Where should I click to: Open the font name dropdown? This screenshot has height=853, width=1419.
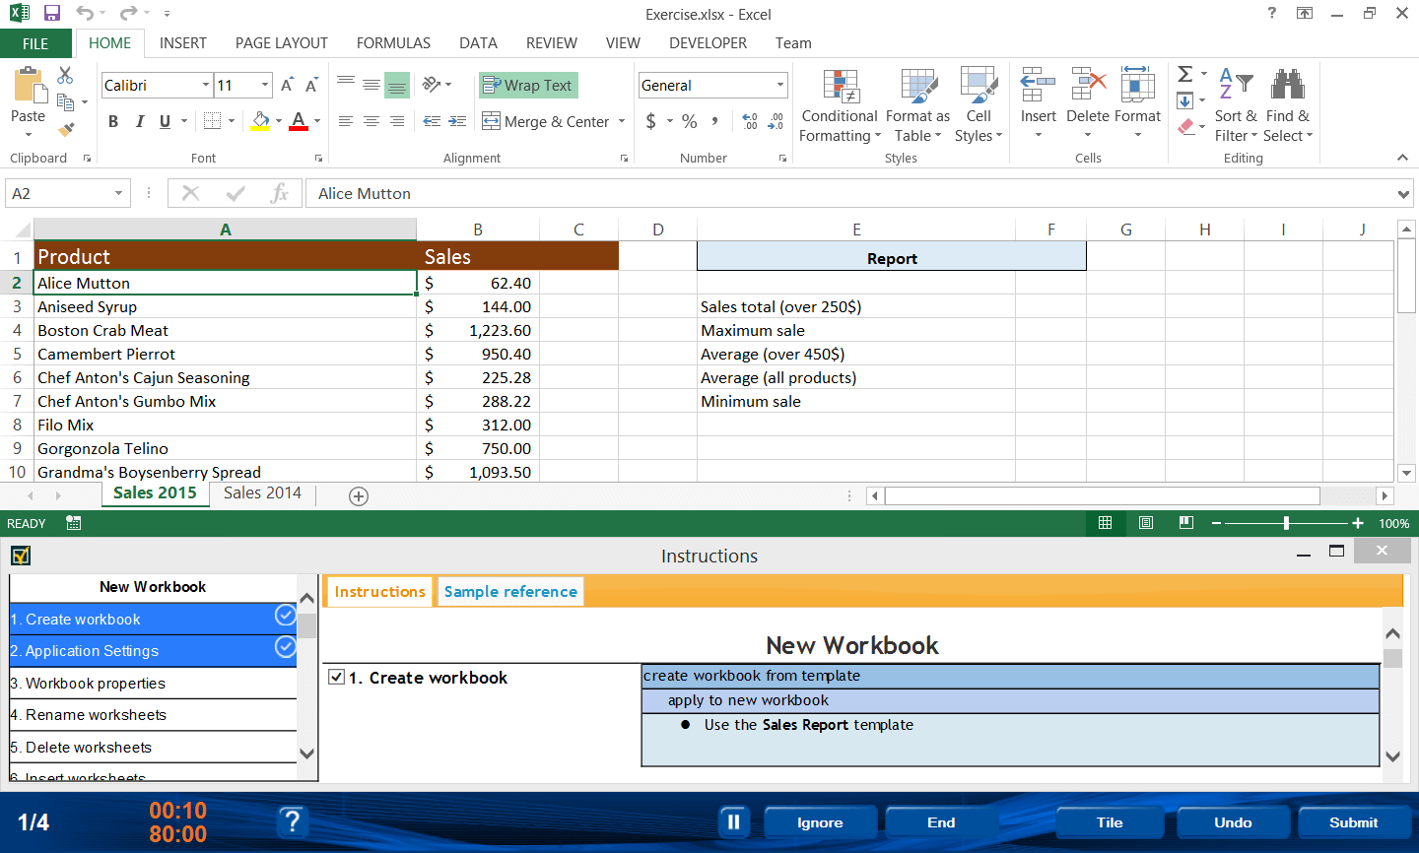[206, 86]
